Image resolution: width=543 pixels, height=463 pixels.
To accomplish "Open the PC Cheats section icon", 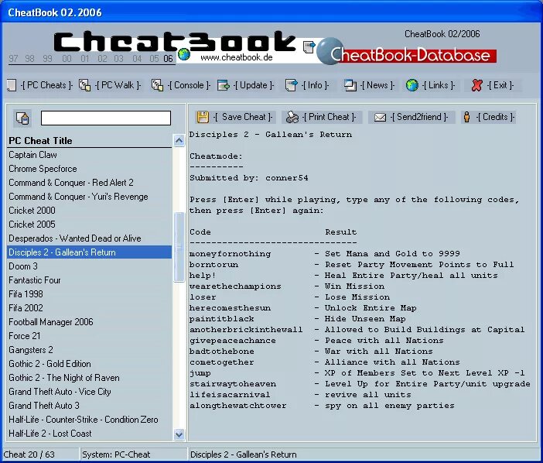I will click(x=12, y=85).
